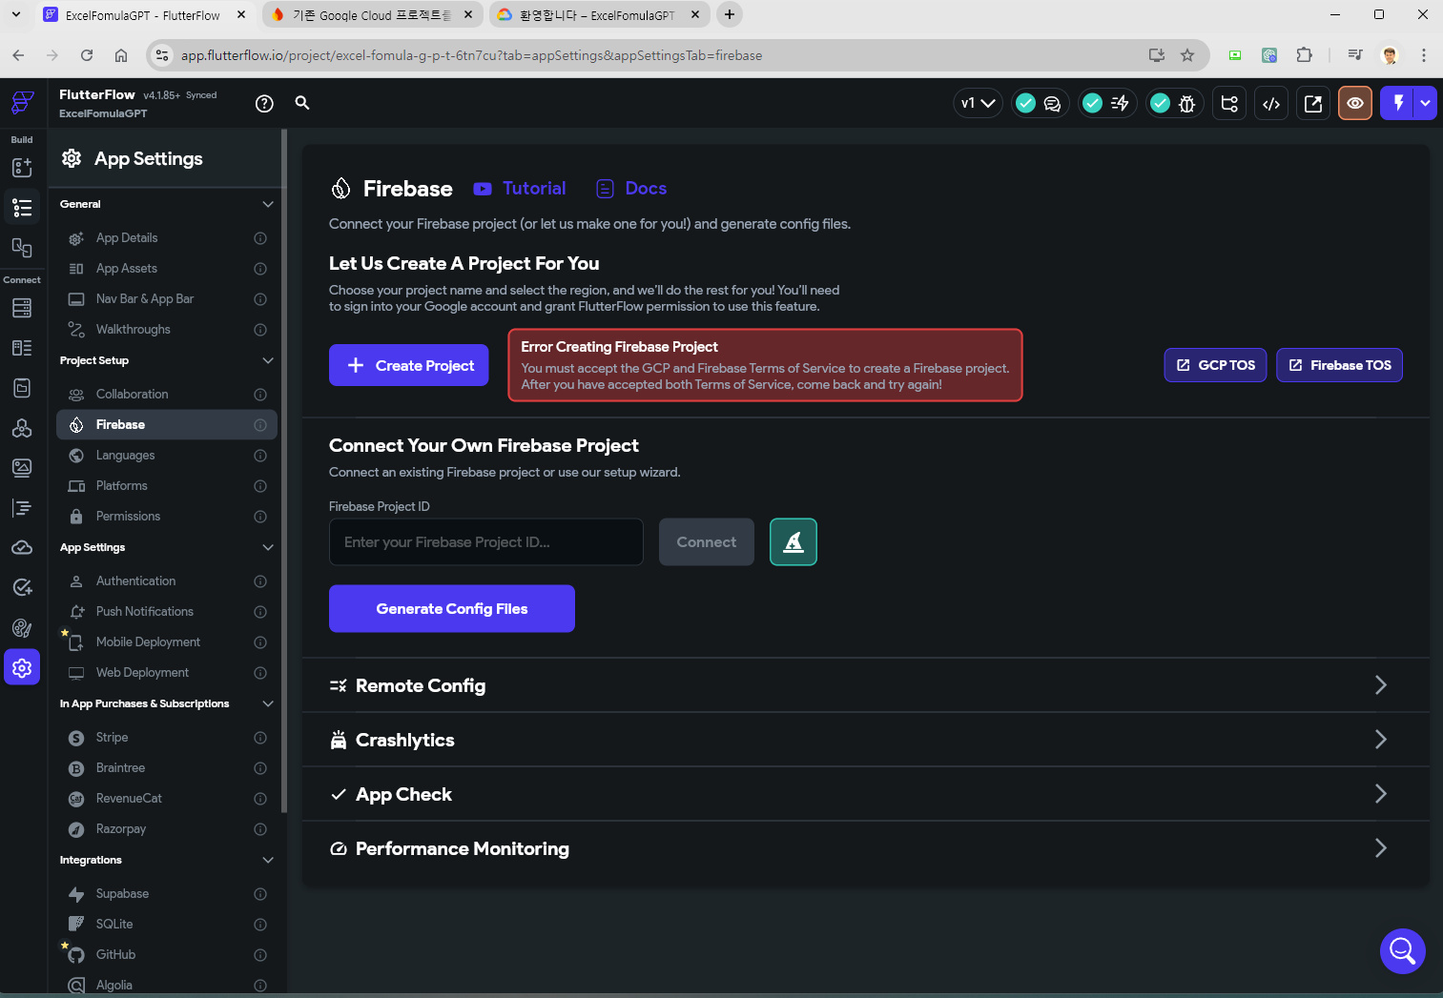Screen dimensions: 1443x998
Task: Open the View Code developer icon
Action: [x=1271, y=103]
